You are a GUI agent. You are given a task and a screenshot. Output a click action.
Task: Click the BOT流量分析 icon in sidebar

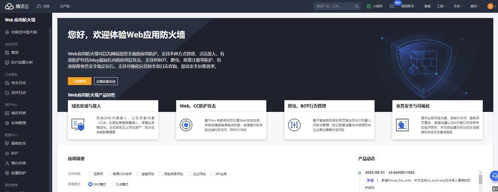point(7,62)
